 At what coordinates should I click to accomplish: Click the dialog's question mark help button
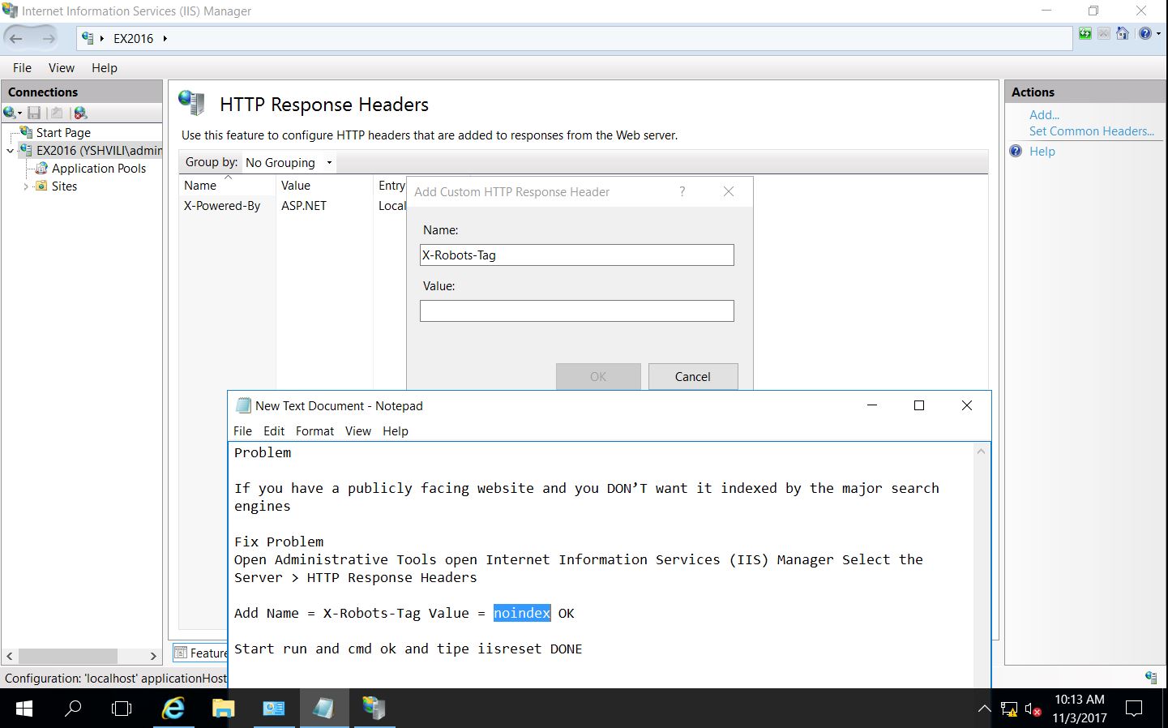click(x=682, y=191)
